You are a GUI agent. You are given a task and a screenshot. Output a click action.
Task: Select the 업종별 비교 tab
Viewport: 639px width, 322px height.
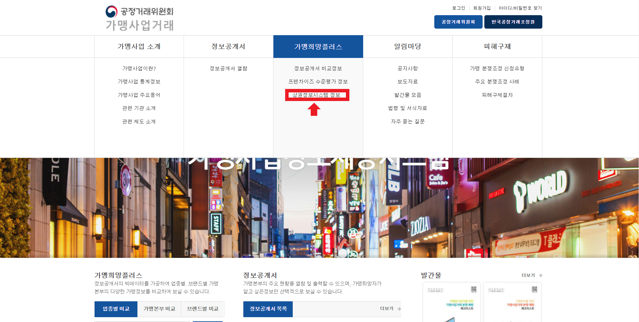tap(116, 309)
